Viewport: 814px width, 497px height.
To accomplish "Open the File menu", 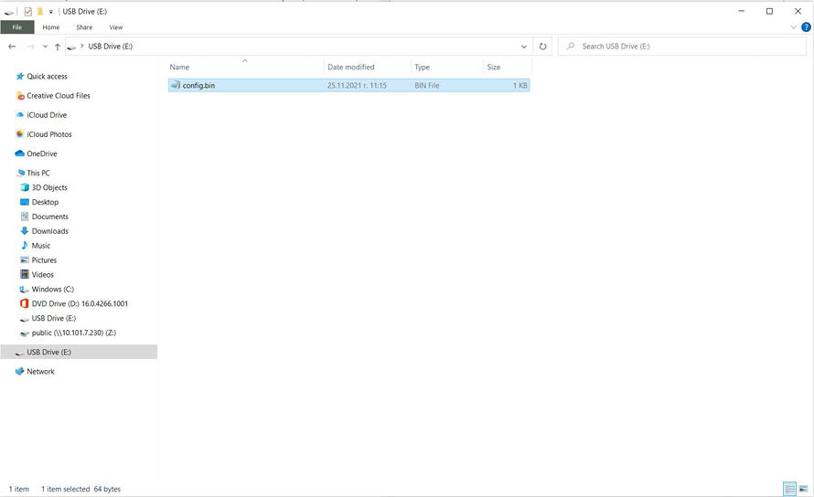I will click(x=16, y=27).
